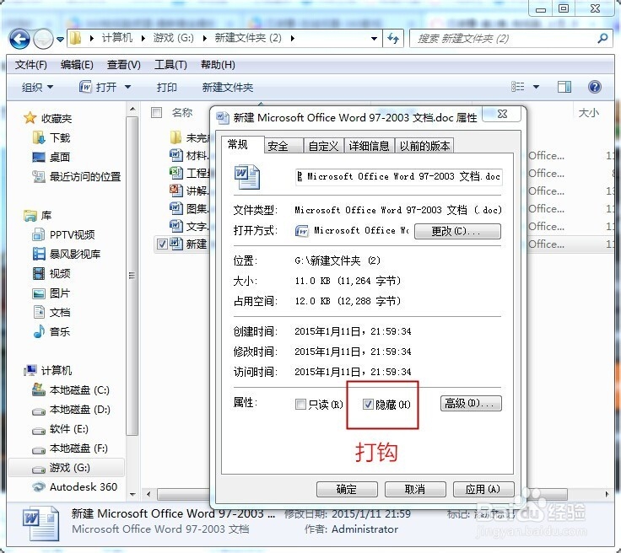Uncheck the checkbox of the 新建 file

tap(162, 244)
